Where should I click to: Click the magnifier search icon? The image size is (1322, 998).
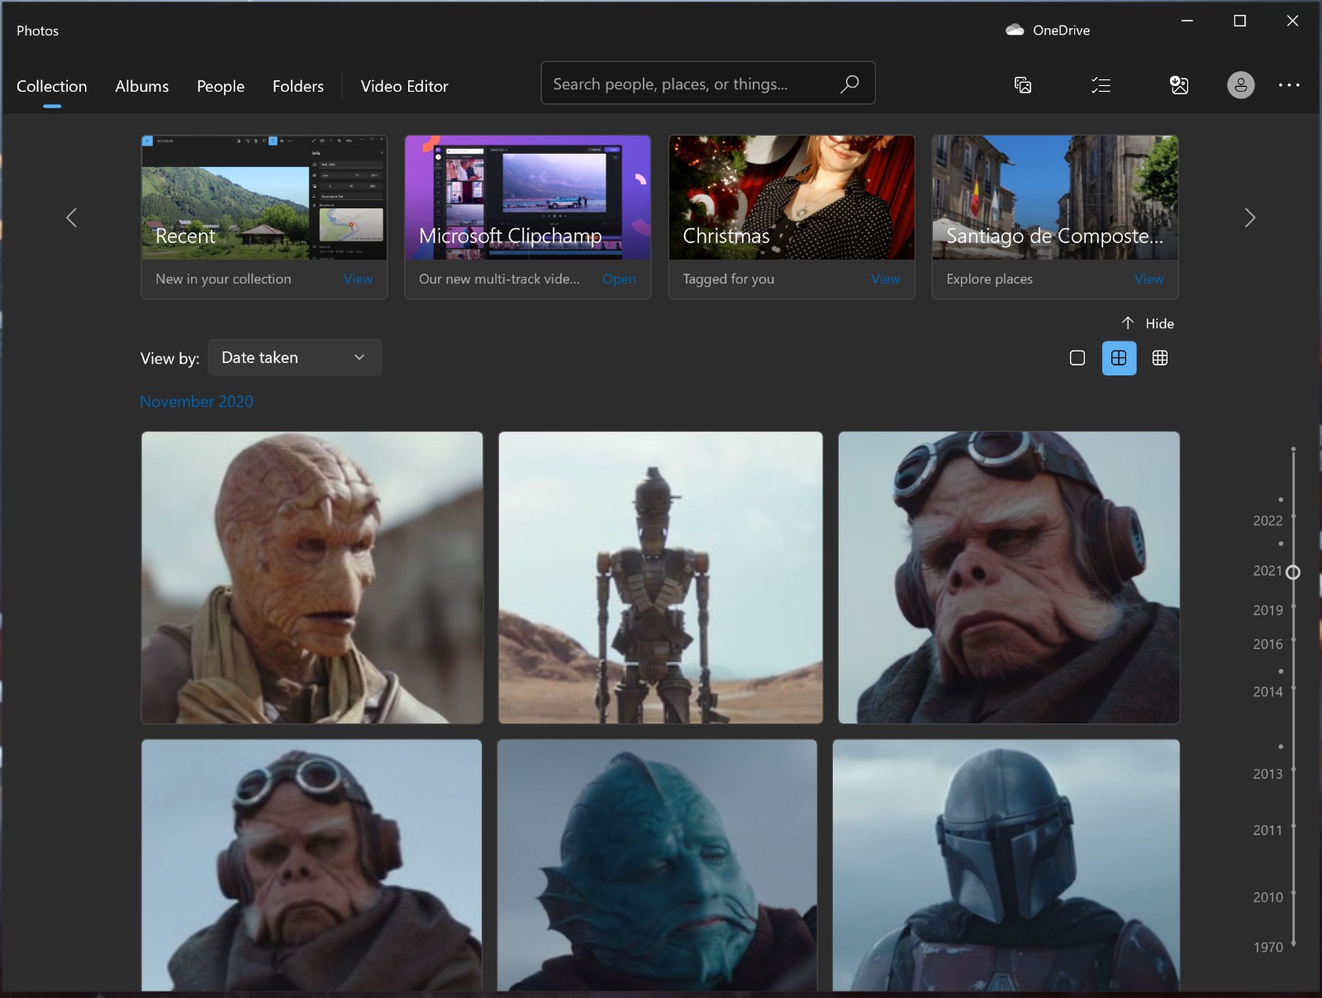point(849,84)
